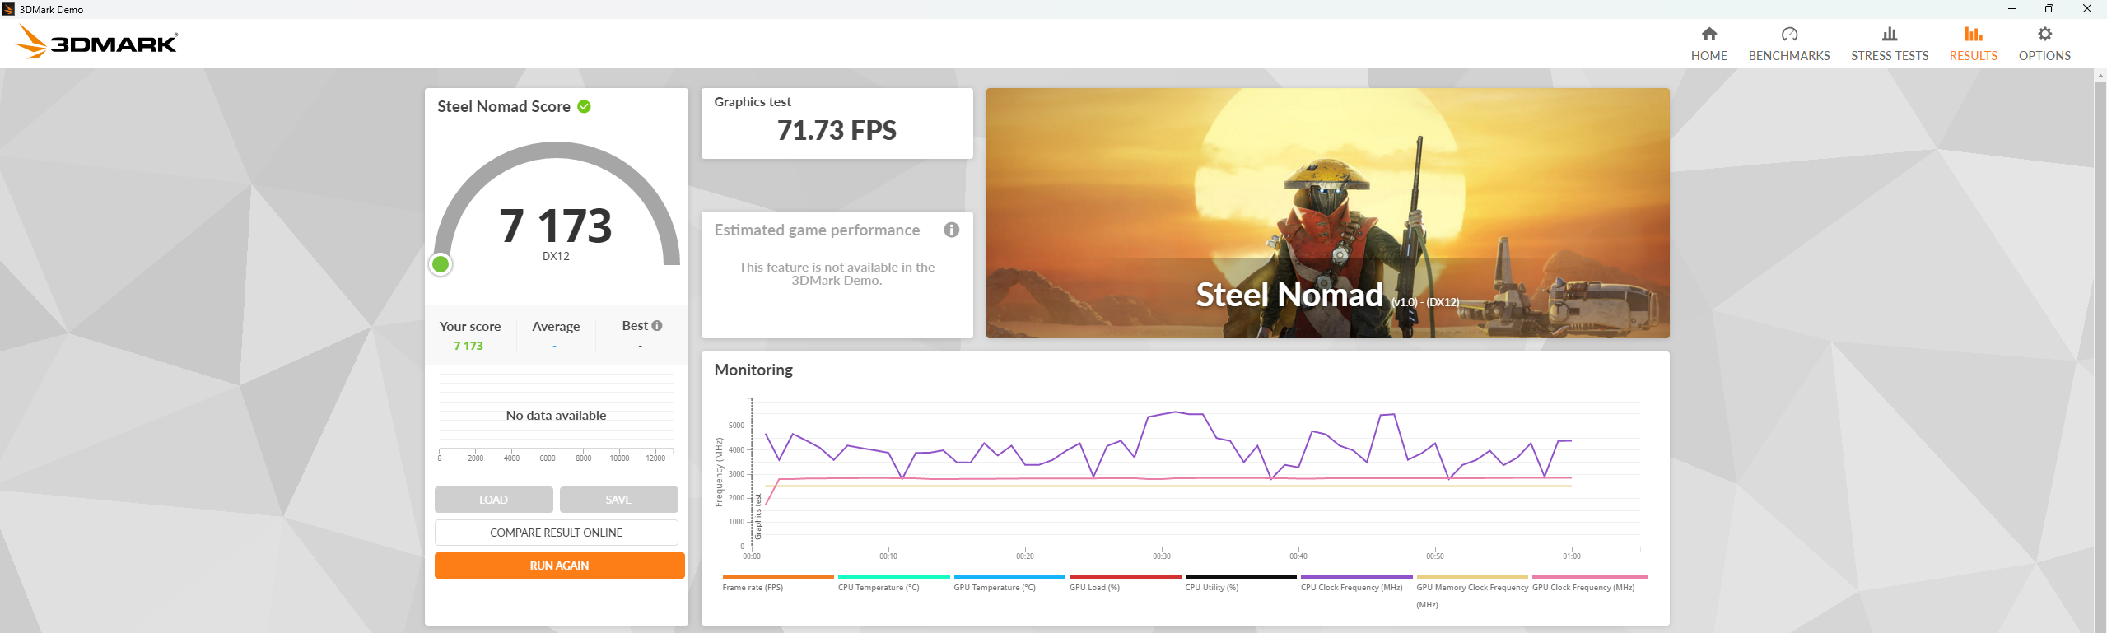2107x633 pixels.
Task: Toggle GPU Temperature (°C) legend swatch
Action: pos(1009,577)
